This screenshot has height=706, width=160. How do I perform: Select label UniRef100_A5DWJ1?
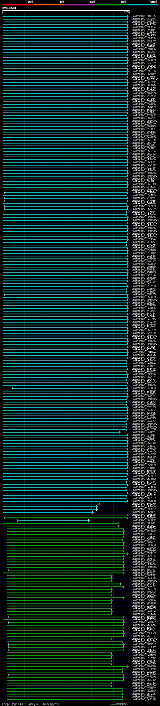tap(143, 598)
